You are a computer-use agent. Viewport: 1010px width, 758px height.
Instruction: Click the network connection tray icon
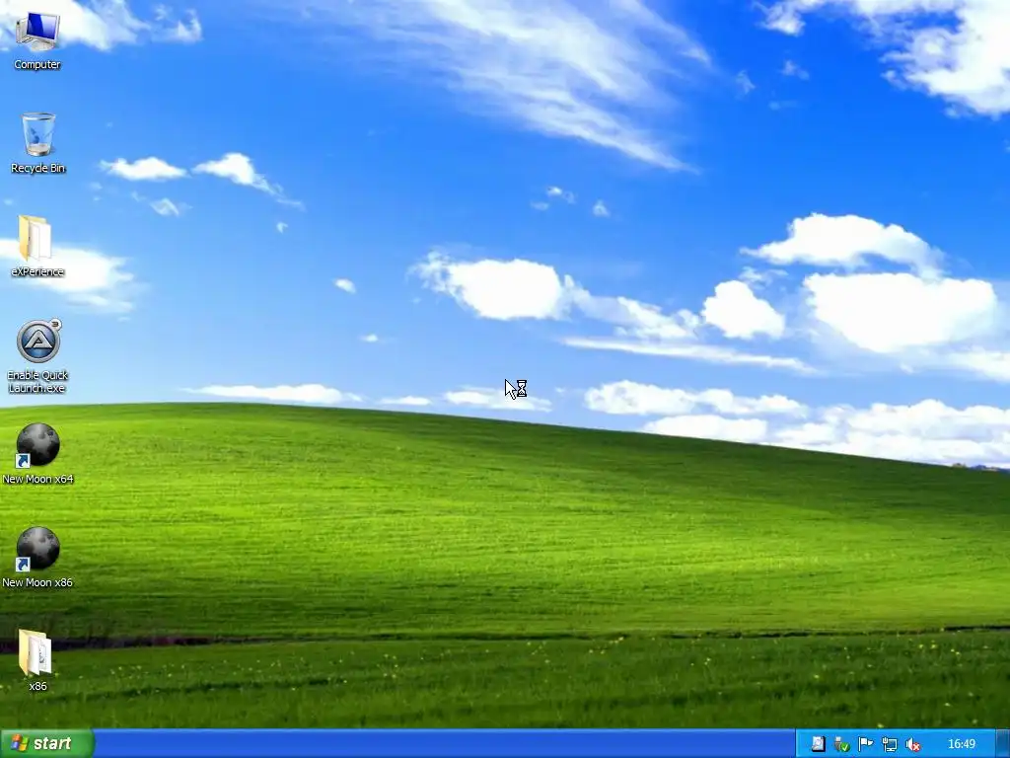pyautogui.click(x=890, y=744)
